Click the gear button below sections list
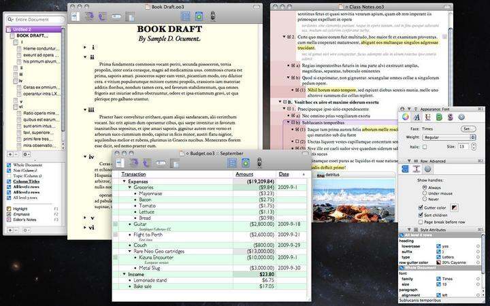490x306 pixels. tap(27, 154)
